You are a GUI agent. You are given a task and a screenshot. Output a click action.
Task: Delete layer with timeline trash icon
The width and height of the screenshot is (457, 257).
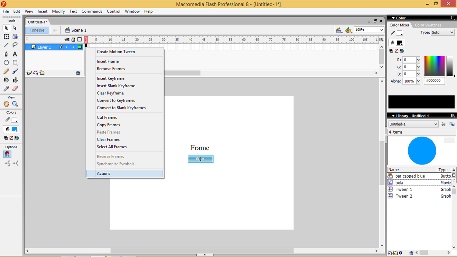[x=78, y=73]
